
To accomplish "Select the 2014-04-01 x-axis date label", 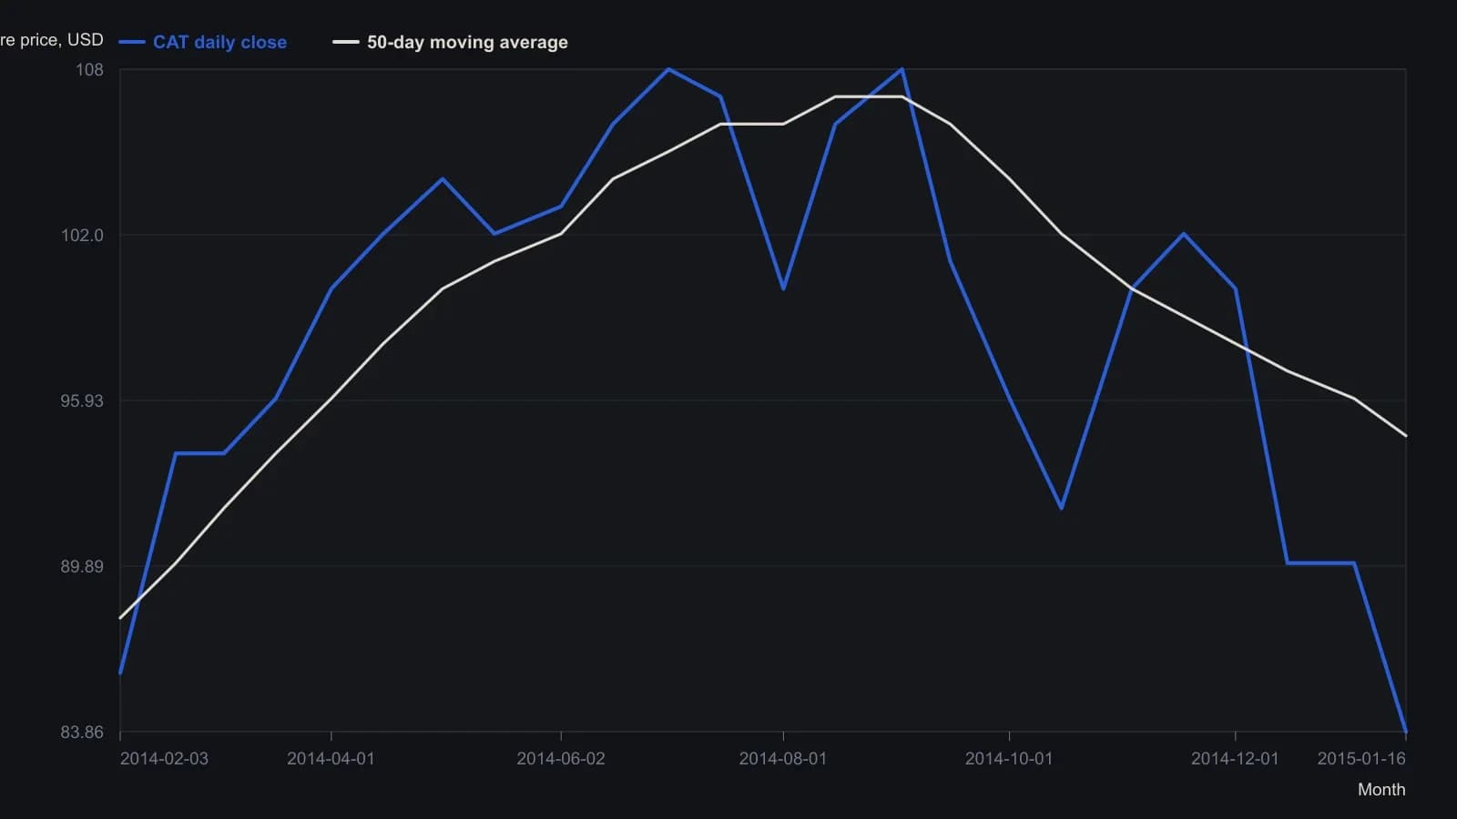I will [331, 758].
